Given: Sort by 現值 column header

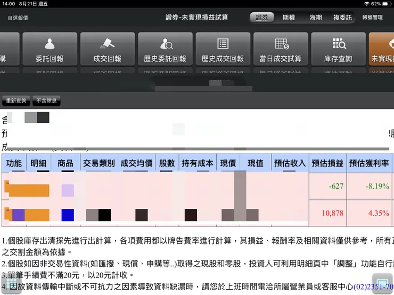Looking at the screenshot, I should pyautogui.click(x=256, y=163).
